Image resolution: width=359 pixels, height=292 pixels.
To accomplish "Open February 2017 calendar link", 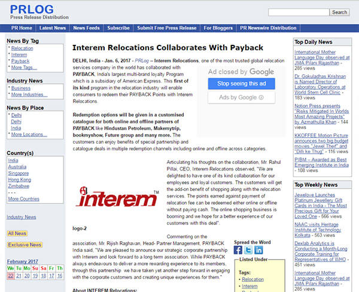I will point(23,261).
